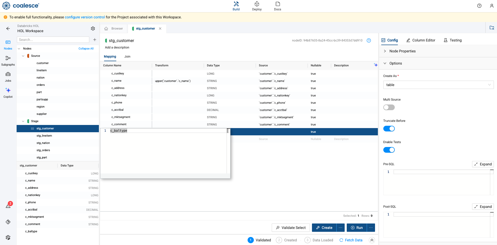Screen dimensions: 497x245
Task: Go back with the left arrow
Action: pos(8,29)
